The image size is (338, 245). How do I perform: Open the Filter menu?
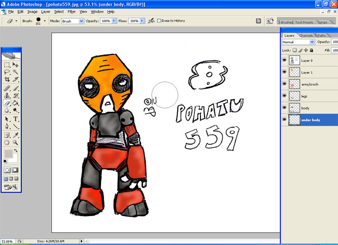72,11
